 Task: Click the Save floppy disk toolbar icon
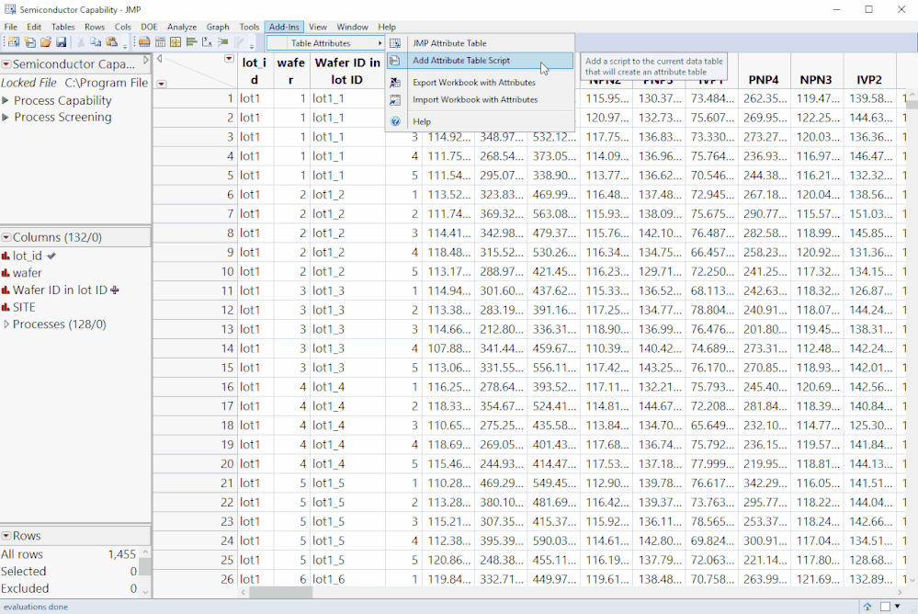(x=61, y=42)
